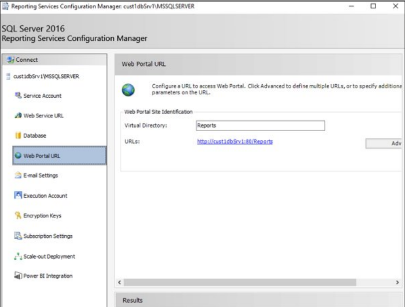Viewport: 405px width, 307px height.
Task: Click the Connect icon in the sidebar
Action: click(10, 60)
